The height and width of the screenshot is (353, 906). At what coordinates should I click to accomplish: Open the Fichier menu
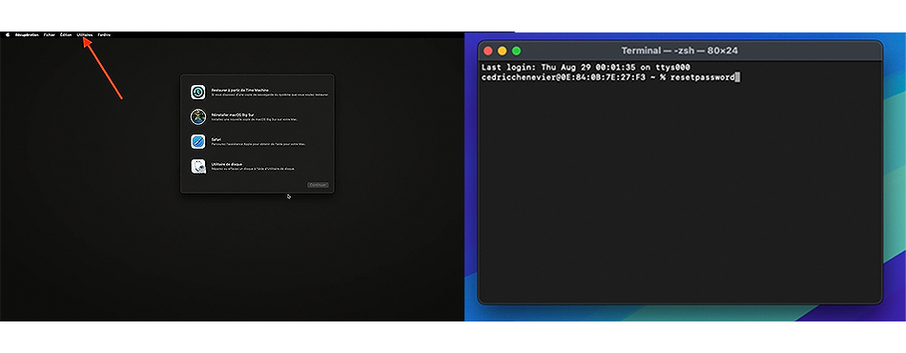click(x=50, y=34)
